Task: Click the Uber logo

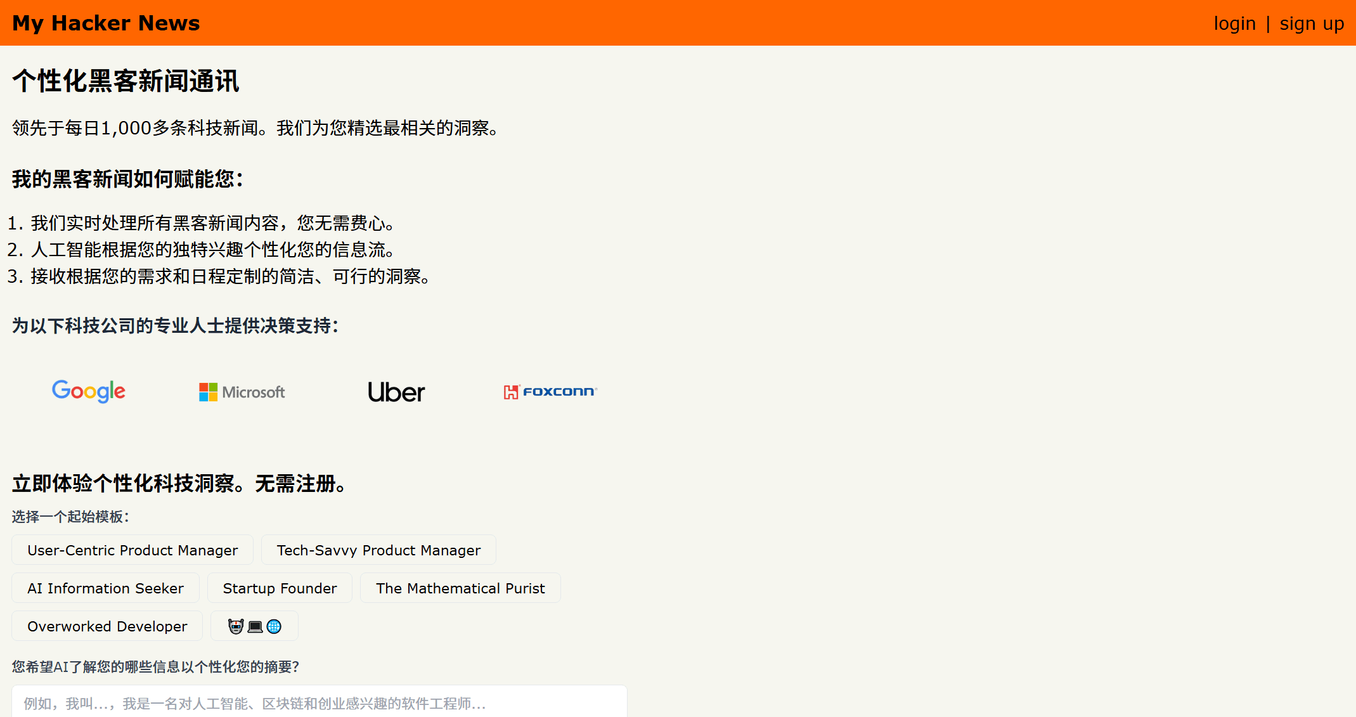Action: (396, 392)
